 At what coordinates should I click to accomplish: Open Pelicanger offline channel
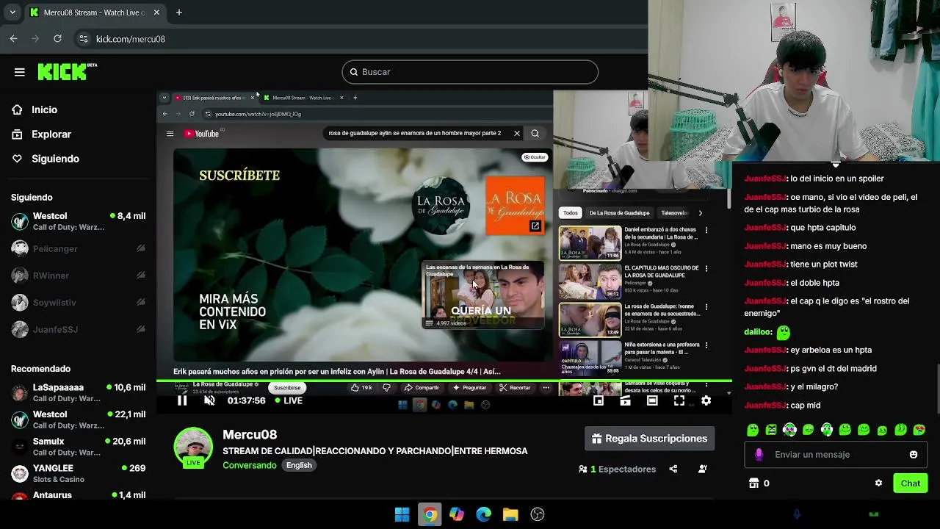pyautogui.click(x=78, y=248)
